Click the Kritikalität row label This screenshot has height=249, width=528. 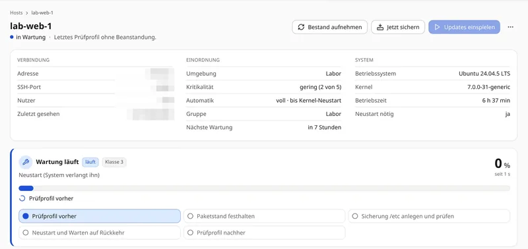[200, 87]
